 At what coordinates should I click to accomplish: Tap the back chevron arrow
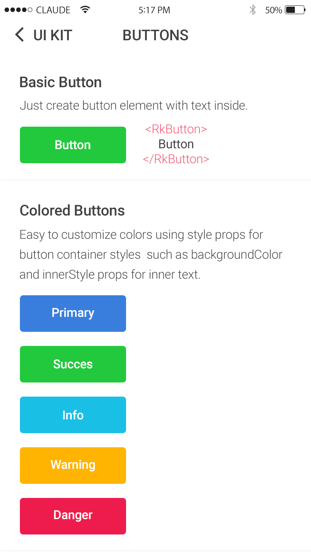pos(19,35)
